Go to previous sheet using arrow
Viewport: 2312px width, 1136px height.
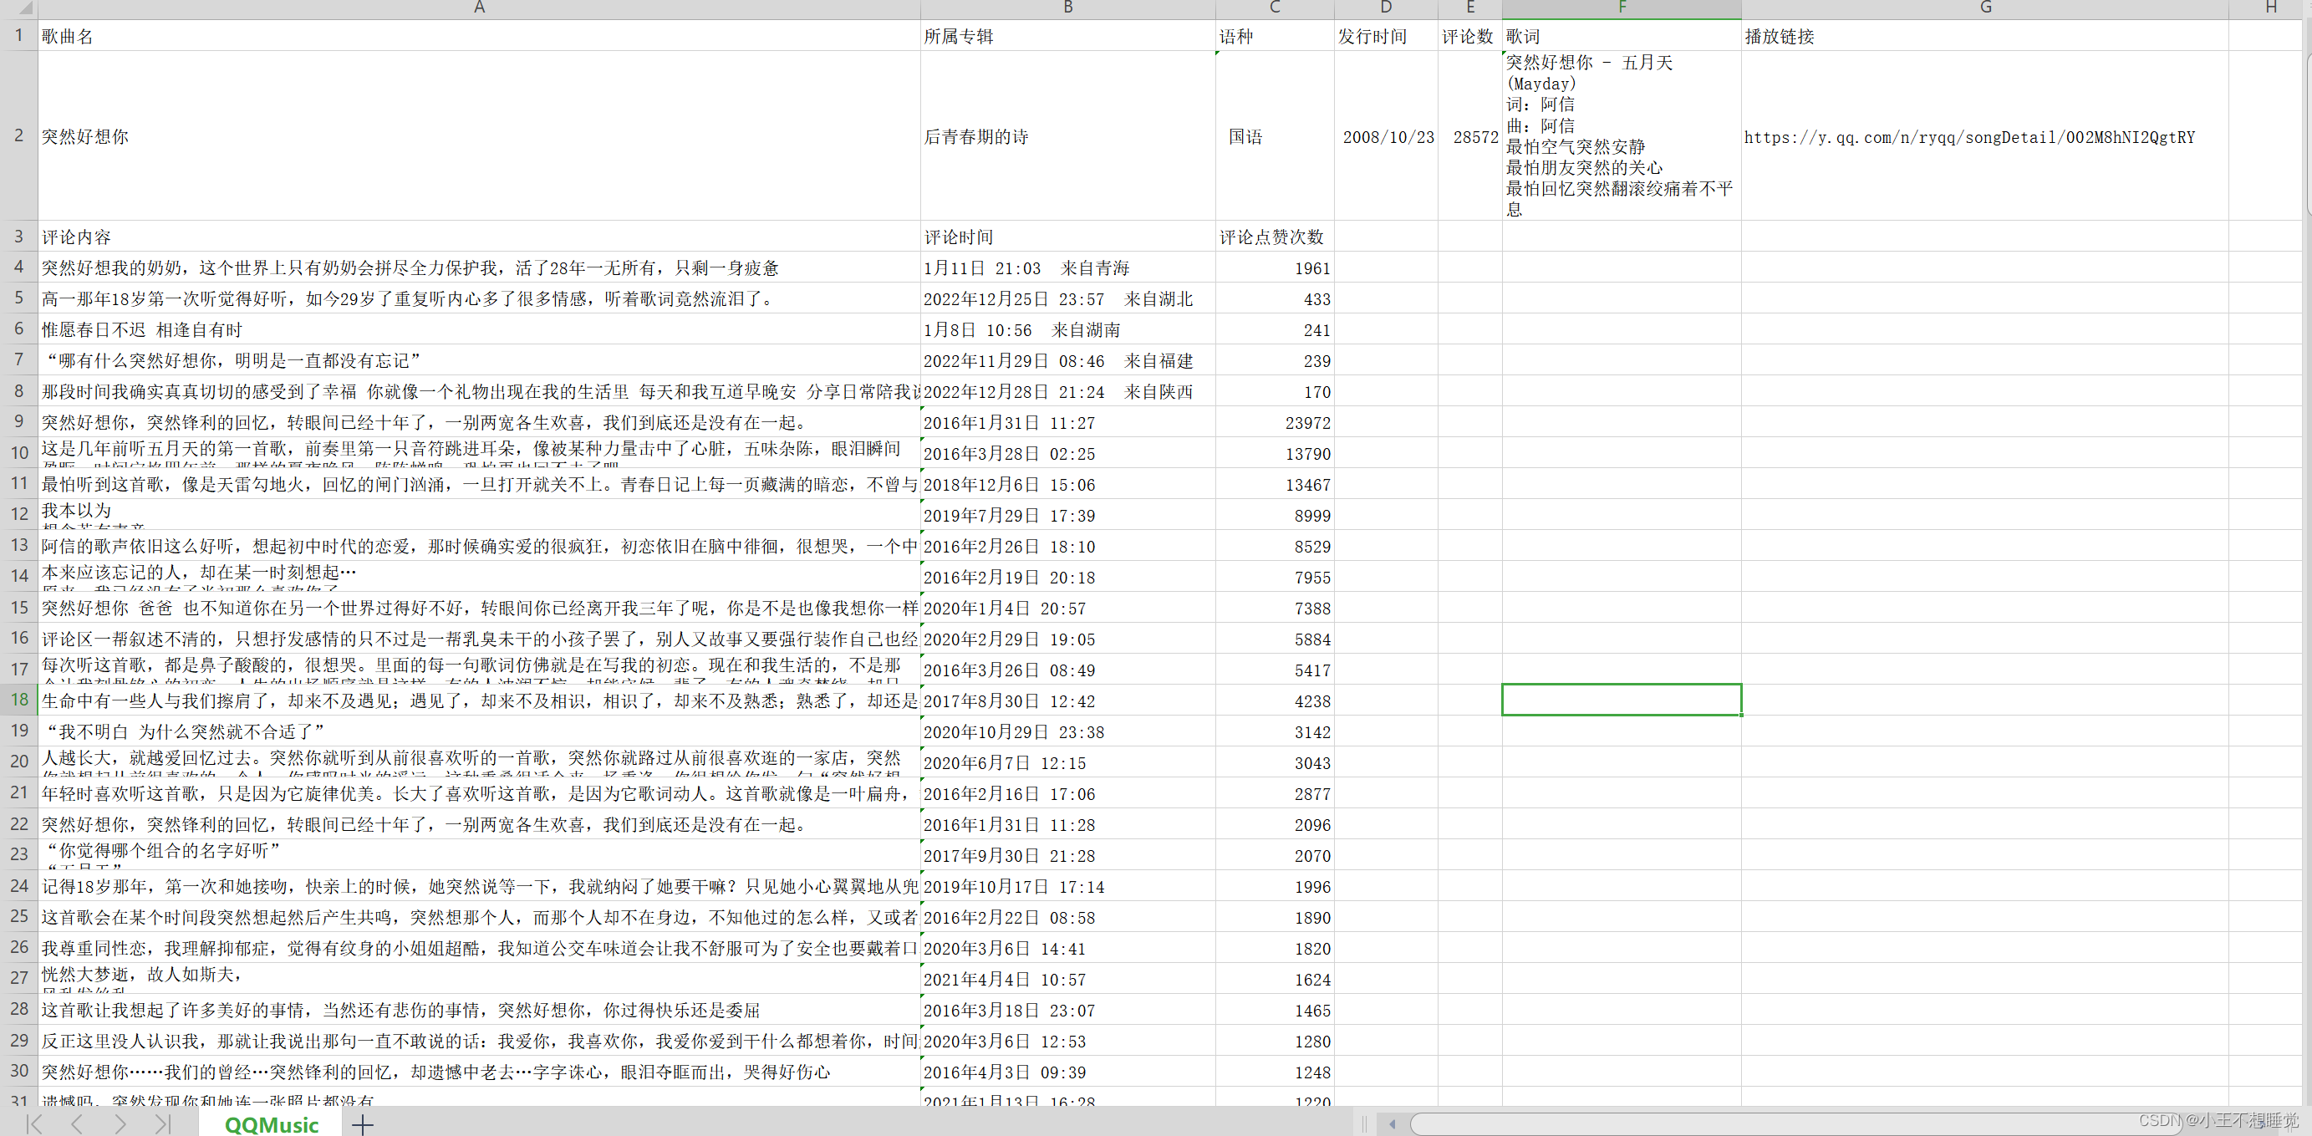[77, 1123]
